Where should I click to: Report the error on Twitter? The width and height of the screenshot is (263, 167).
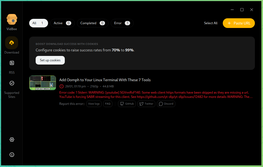click(146, 104)
